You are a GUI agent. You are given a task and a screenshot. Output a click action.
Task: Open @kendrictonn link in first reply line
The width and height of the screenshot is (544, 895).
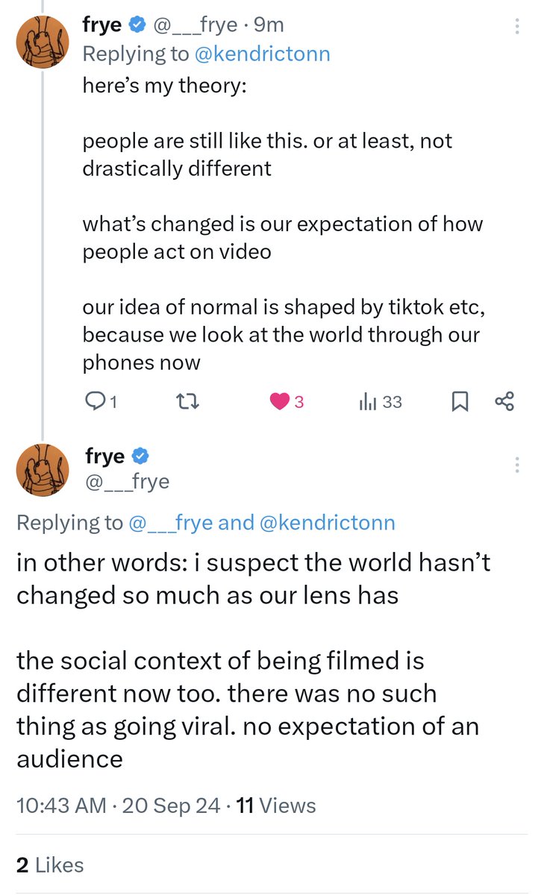(x=261, y=54)
